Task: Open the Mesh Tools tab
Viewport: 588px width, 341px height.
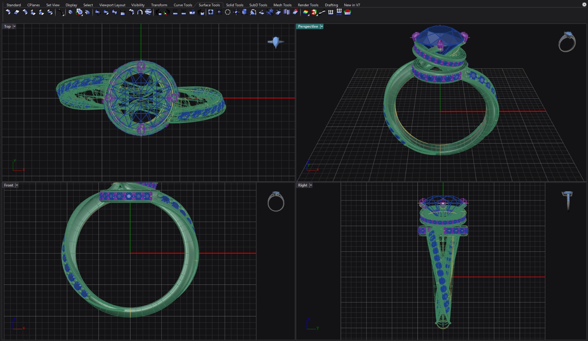Action: [x=282, y=5]
